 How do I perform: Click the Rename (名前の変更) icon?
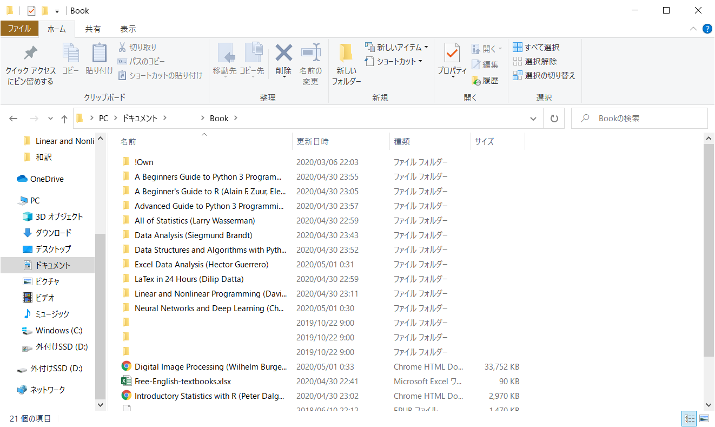(310, 54)
